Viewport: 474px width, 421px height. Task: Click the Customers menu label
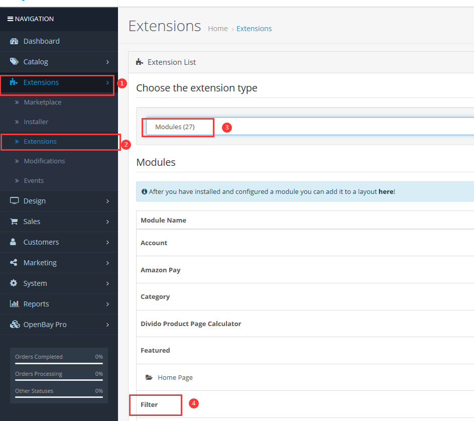click(41, 242)
